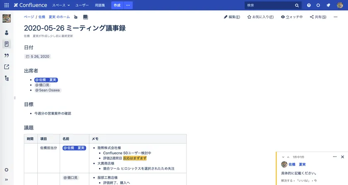This screenshot has width=348, height=185.
Task: Open the administration gear in top bar
Action: (318, 5)
